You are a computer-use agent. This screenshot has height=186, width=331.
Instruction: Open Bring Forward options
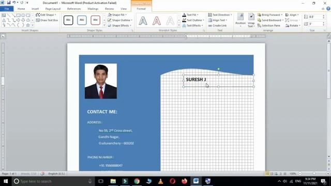pyautogui.click(x=270, y=15)
